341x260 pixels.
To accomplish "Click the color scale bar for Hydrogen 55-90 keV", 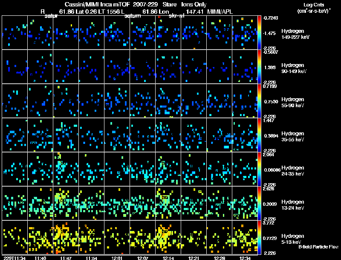I will (x=259, y=101).
